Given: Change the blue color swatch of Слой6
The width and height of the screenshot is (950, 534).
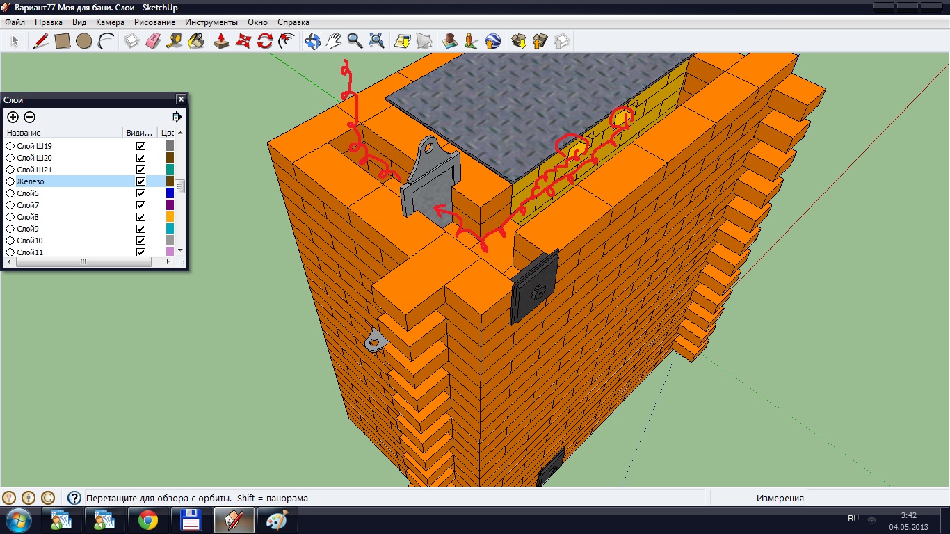Looking at the screenshot, I should [170, 193].
